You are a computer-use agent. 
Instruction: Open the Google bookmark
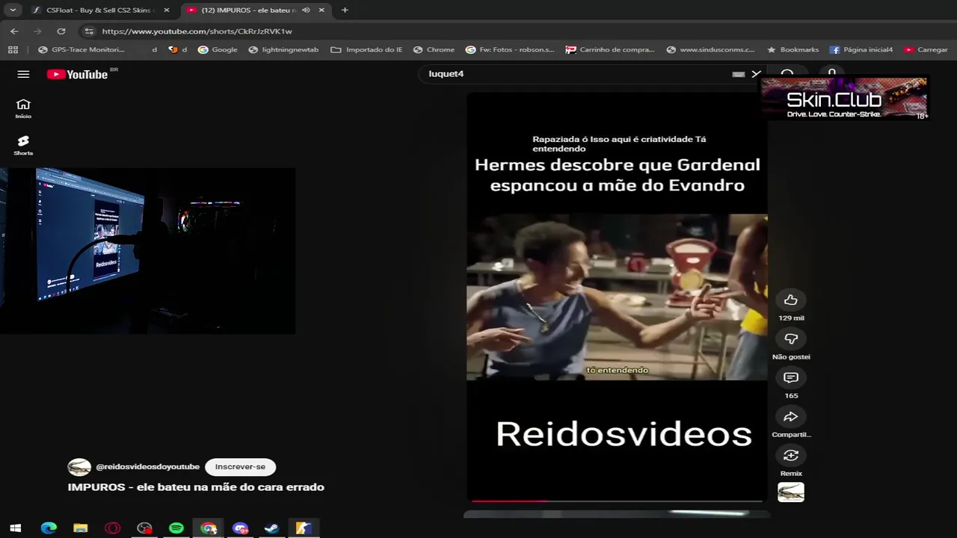pos(218,49)
